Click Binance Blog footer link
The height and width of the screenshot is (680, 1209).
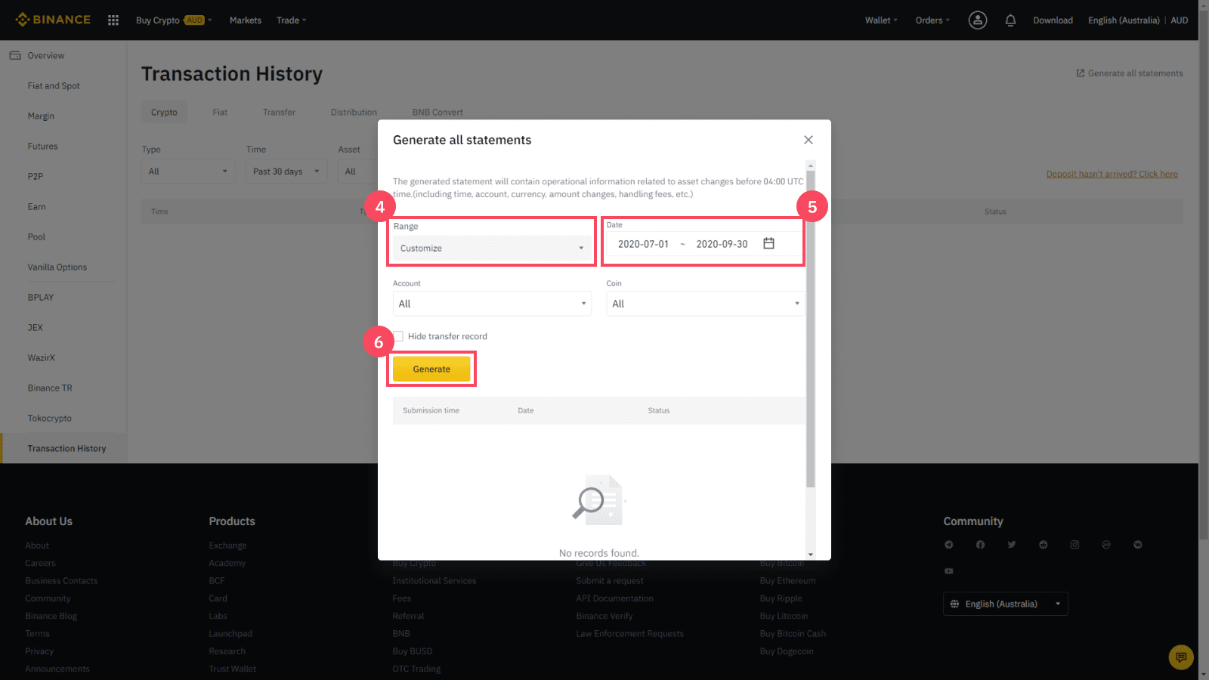point(51,616)
